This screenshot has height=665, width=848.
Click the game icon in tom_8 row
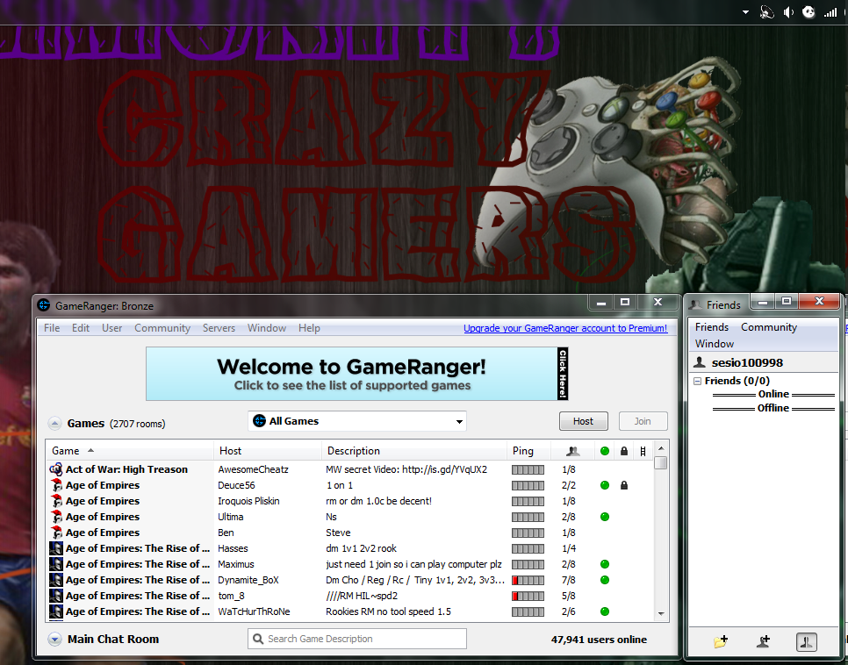coord(56,596)
